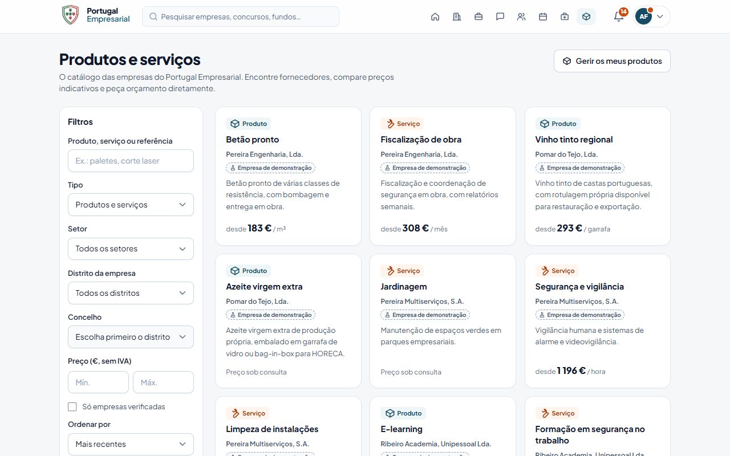This screenshot has width=730, height=456.
Task: Click the Produto, serviço ou referência field
Action: (x=131, y=161)
